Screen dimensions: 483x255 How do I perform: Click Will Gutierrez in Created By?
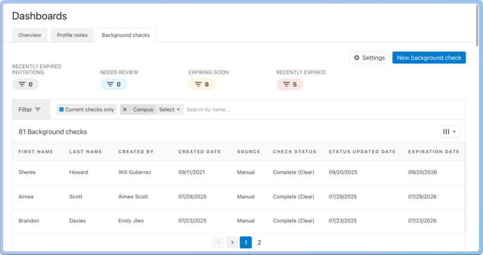(135, 172)
